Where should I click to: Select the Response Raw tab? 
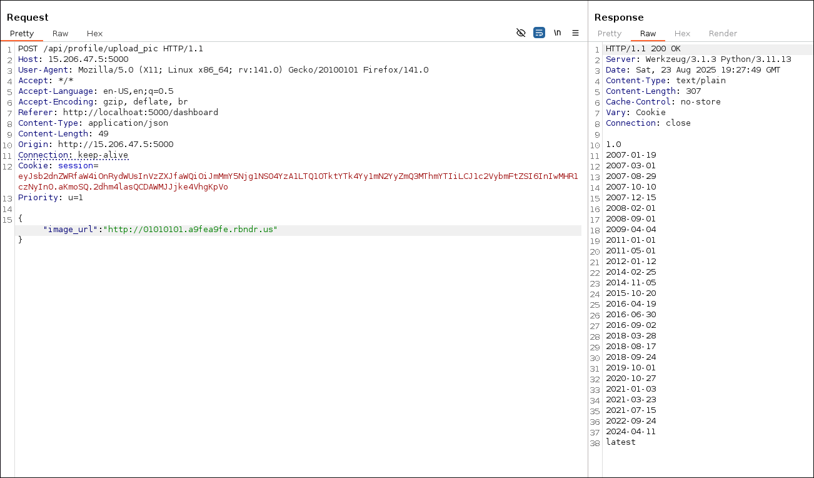click(648, 33)
